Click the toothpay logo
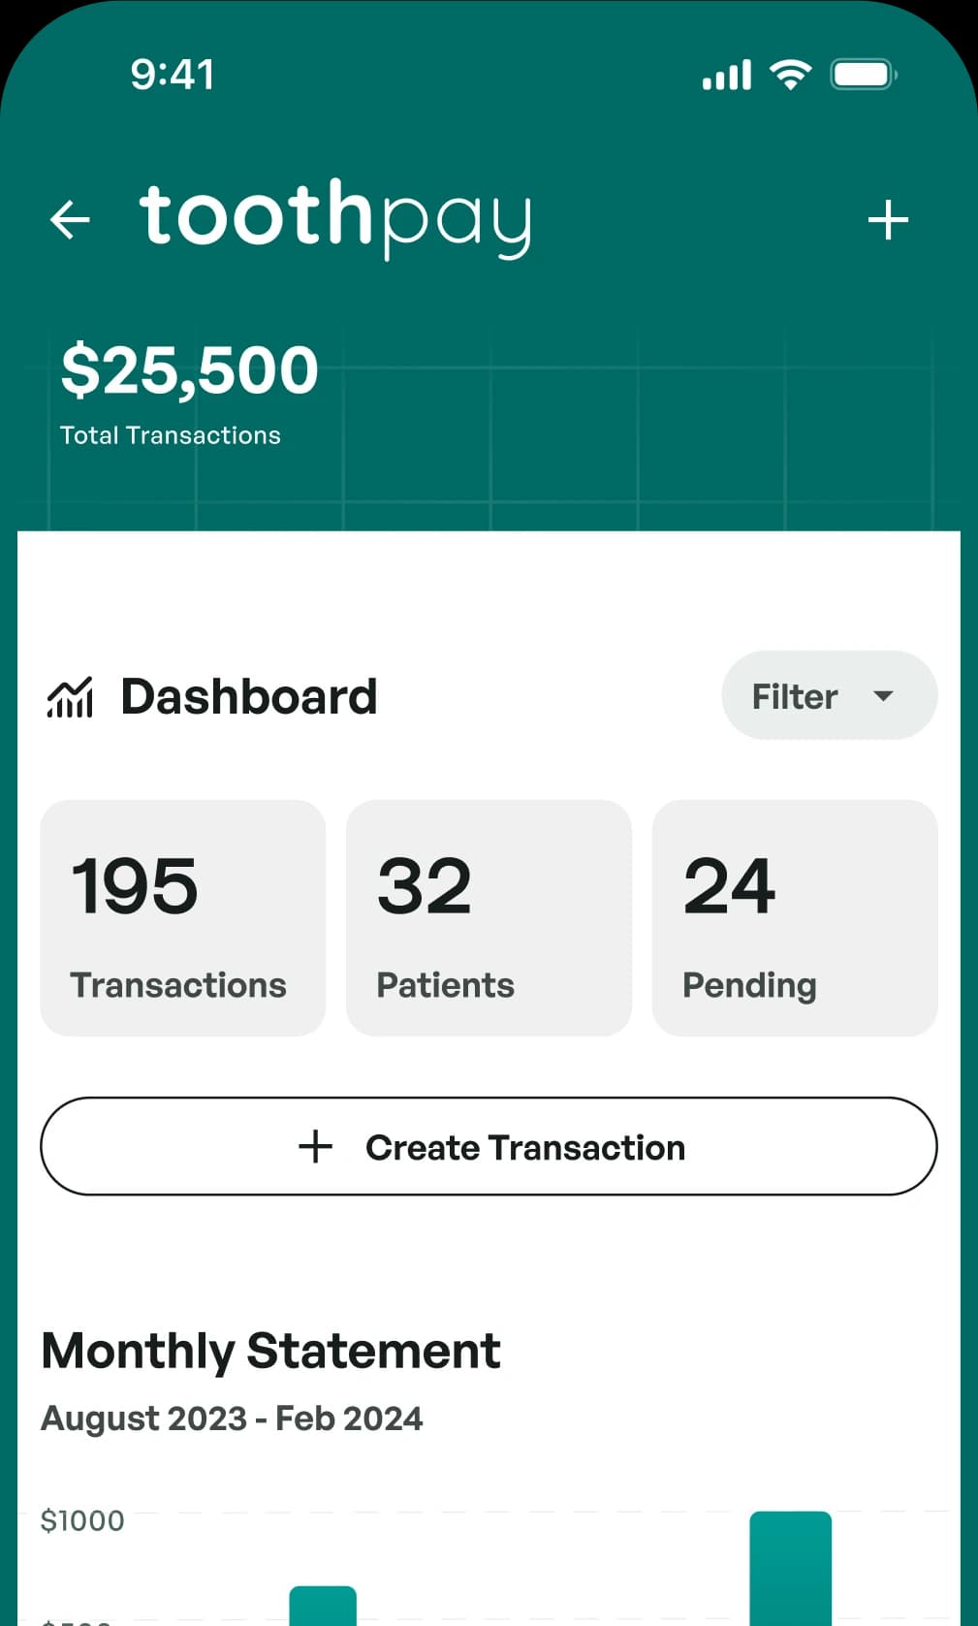This screenshot has height=1626, width=978. point(335,216)
